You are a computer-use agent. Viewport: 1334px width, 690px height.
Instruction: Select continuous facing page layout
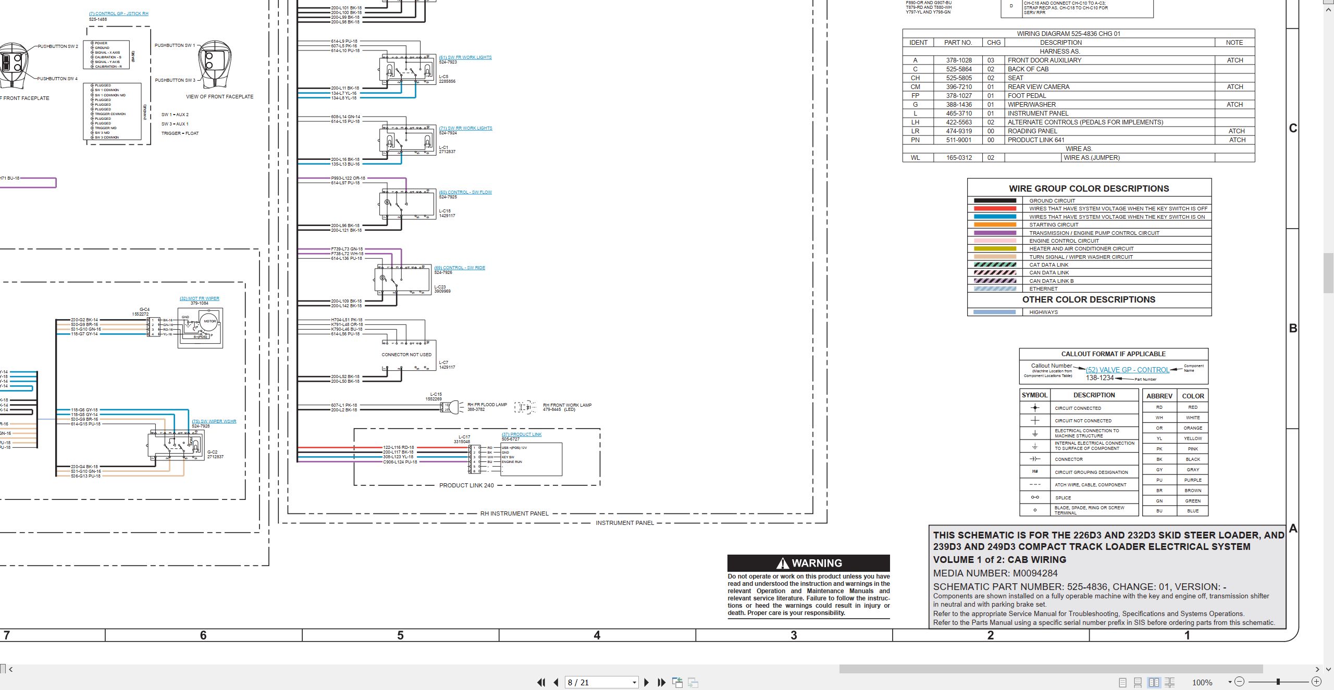pos(1169,682)
